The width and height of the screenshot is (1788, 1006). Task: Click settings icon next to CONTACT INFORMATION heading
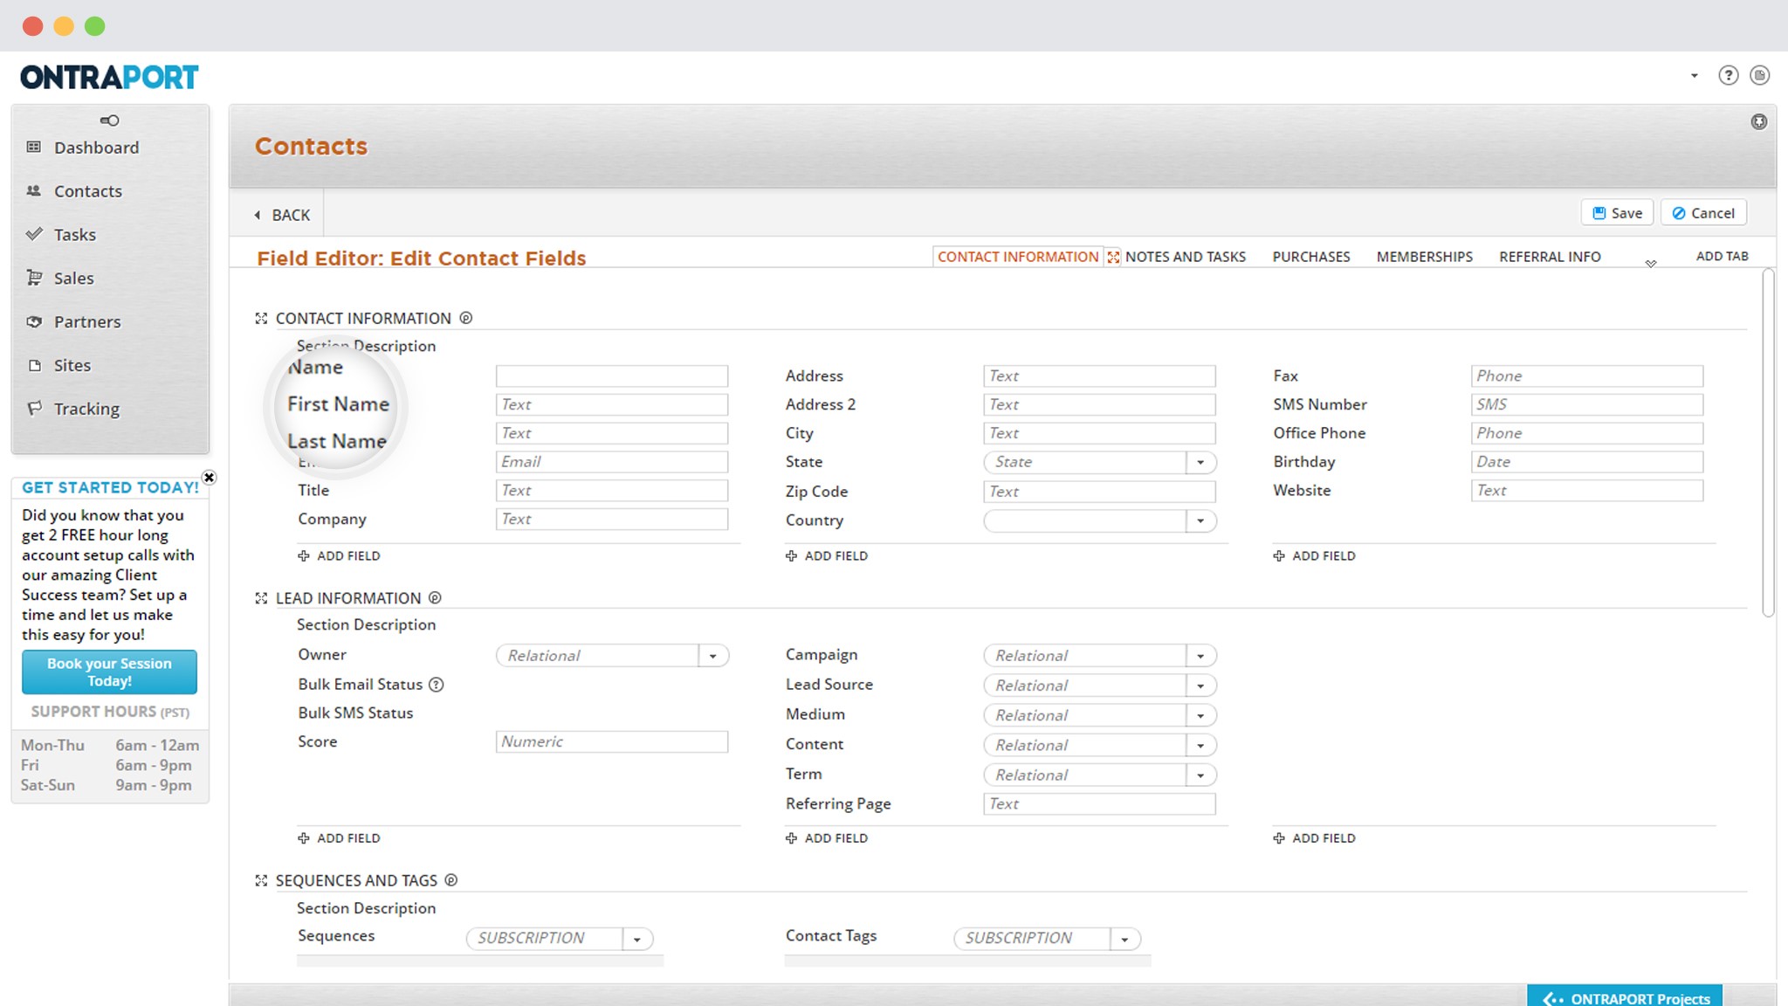[466, 318]
